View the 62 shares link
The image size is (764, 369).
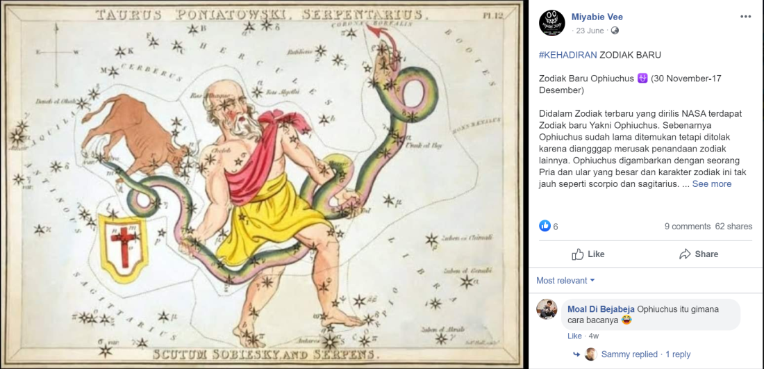pos(734,226)
